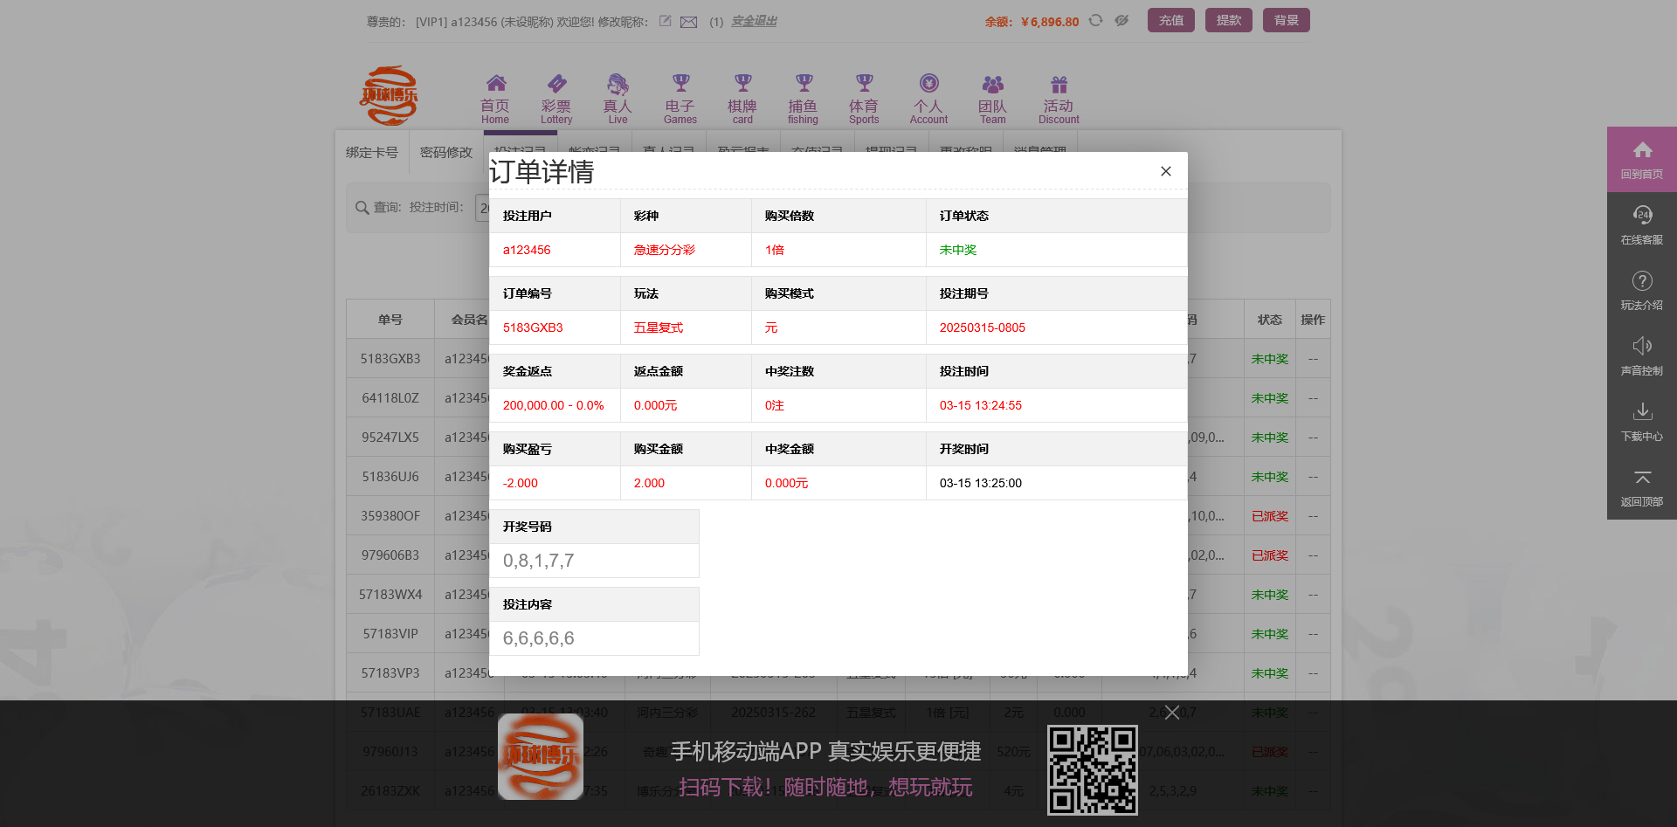Open the 彩票 Lottery section
The width and height of the screenshot is (1677, 827).
click(x=556, y=96)
